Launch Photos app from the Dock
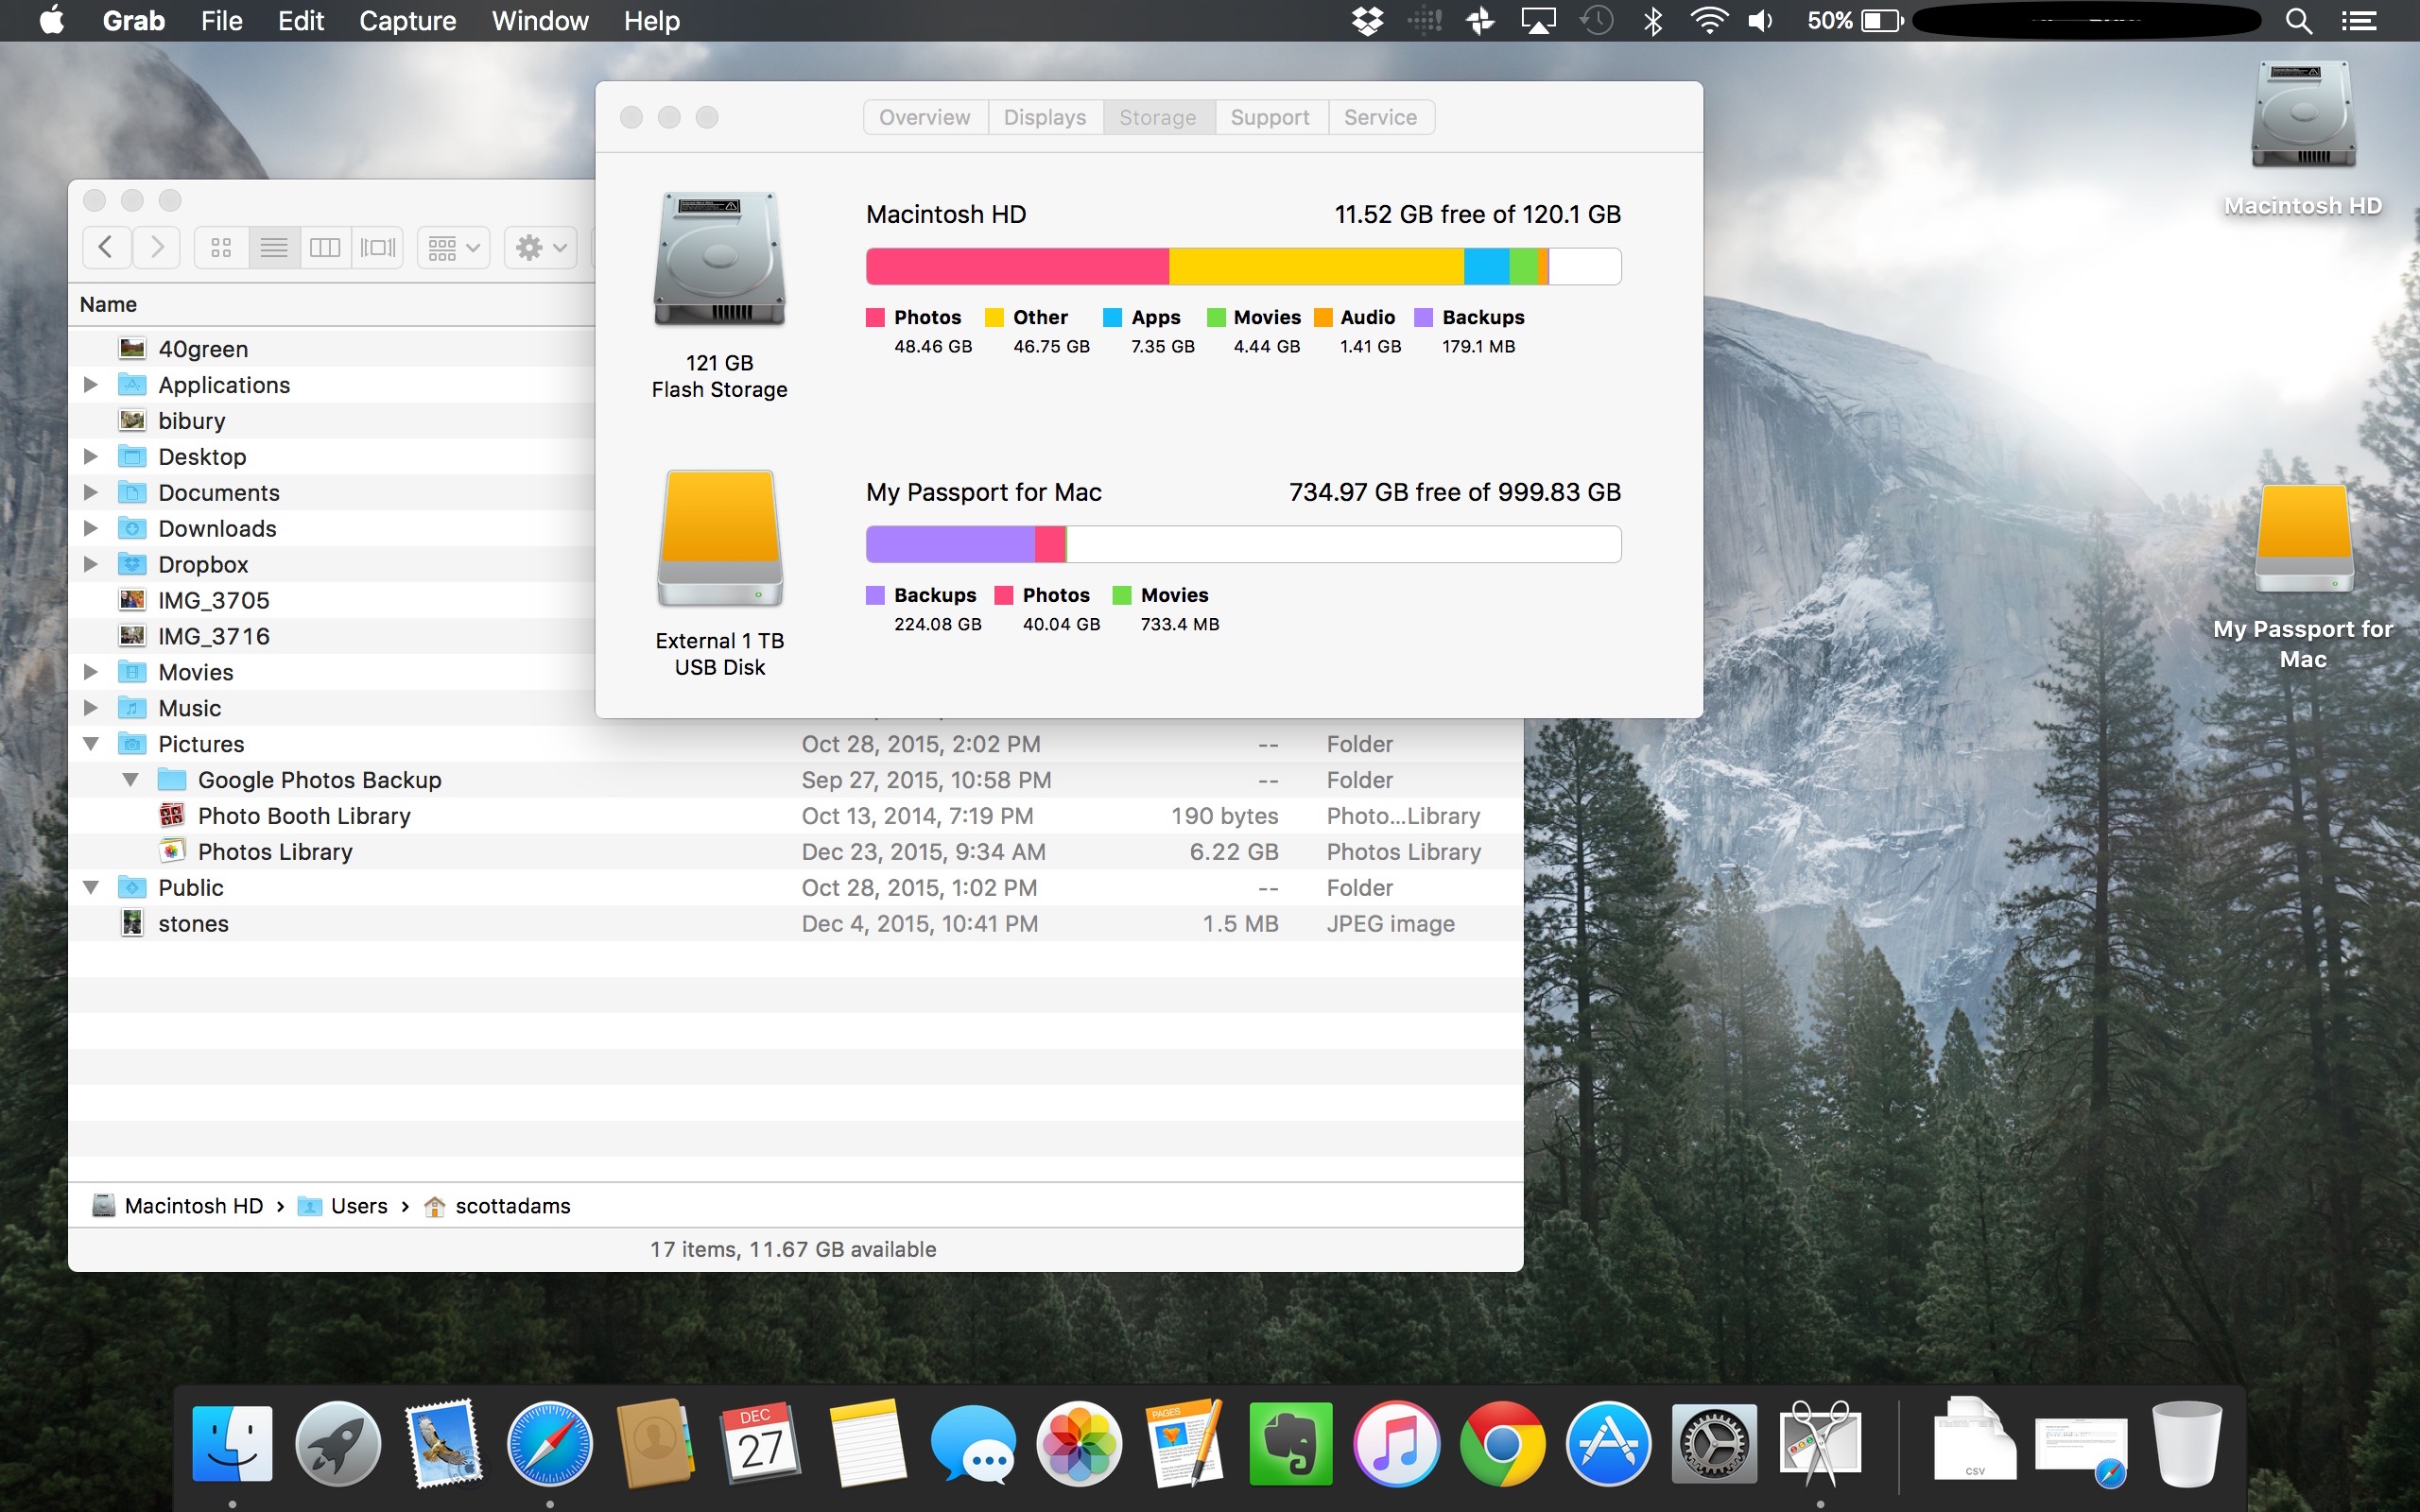The height and width of the screenshot is (1512, 2420). coord(1079,1443)
